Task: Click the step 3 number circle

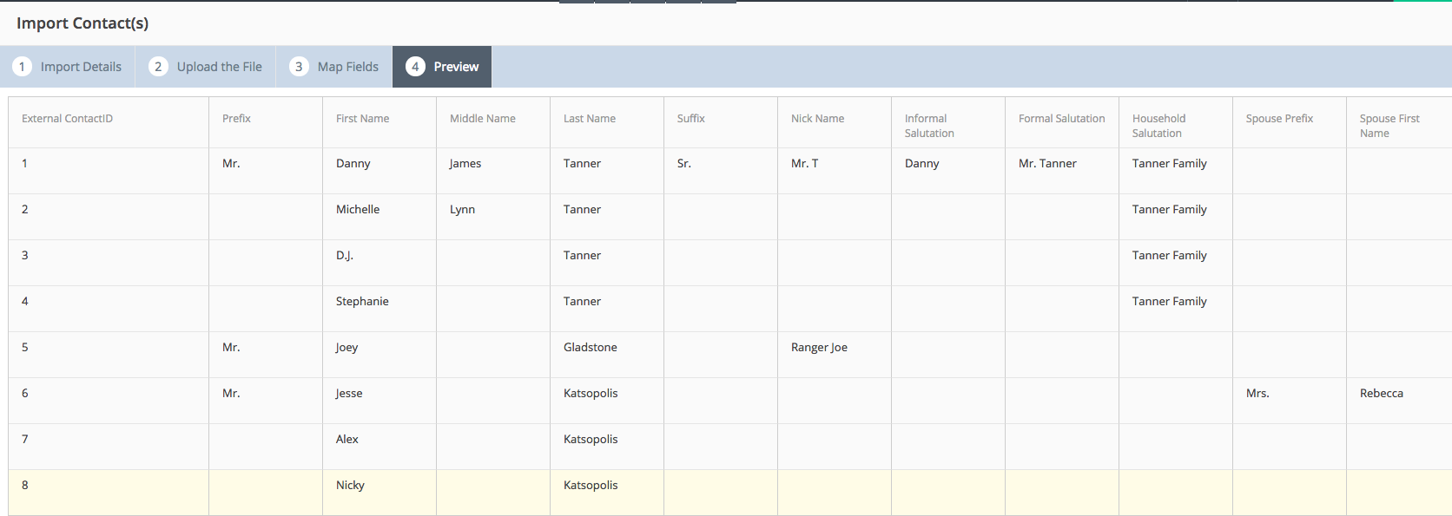Action: 299,67
